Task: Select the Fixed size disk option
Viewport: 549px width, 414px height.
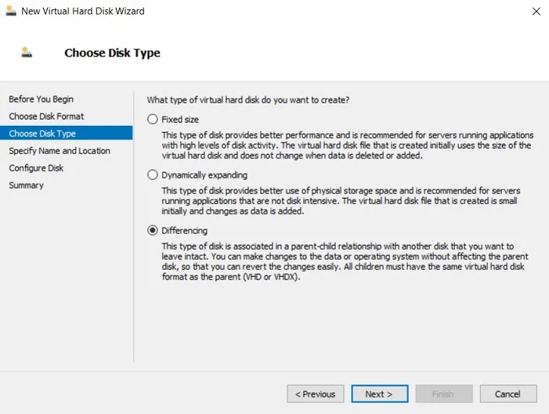Action: click(153, 120)
